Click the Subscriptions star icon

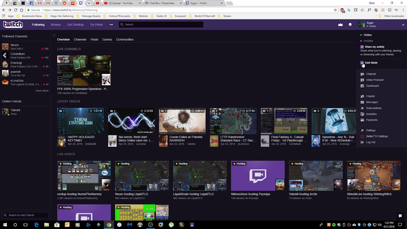362,108
